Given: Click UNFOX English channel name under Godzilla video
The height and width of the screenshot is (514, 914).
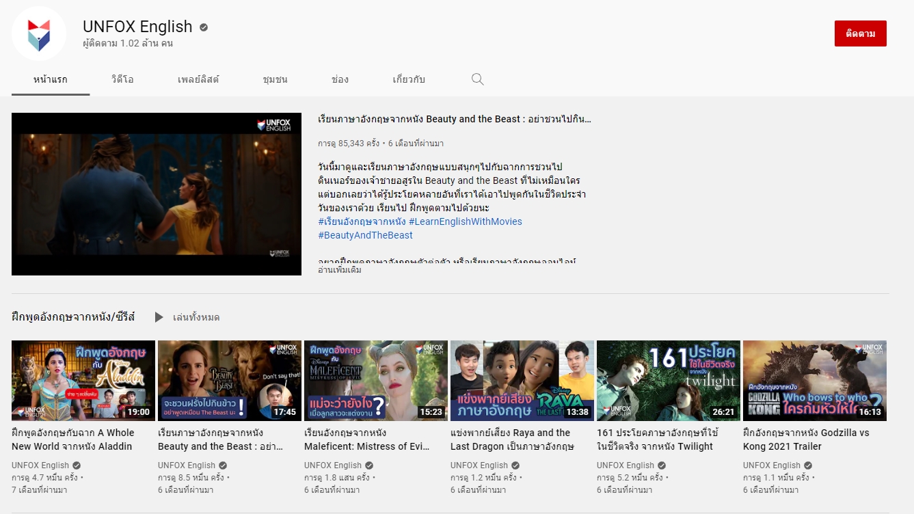Looking at the screenshot, I should (x=772, y=465).
